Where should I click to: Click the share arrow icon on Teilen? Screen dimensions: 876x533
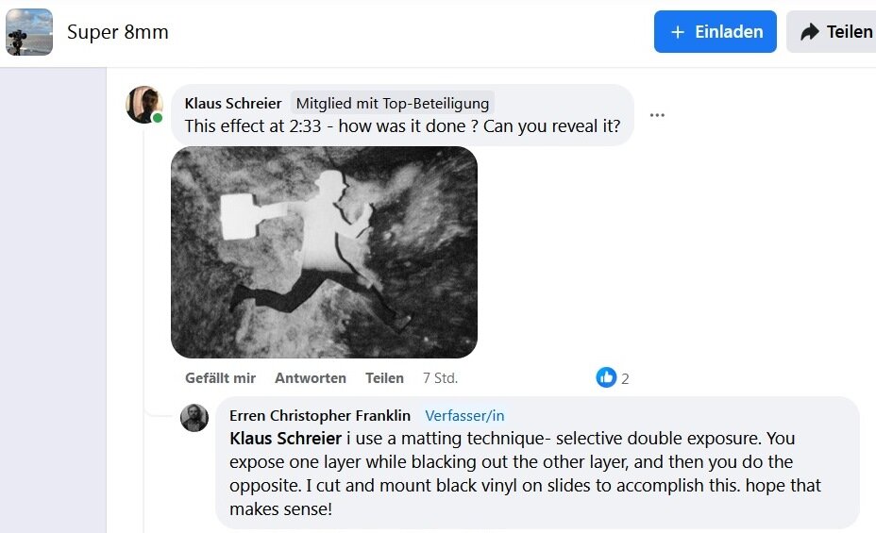coord(810,32)
